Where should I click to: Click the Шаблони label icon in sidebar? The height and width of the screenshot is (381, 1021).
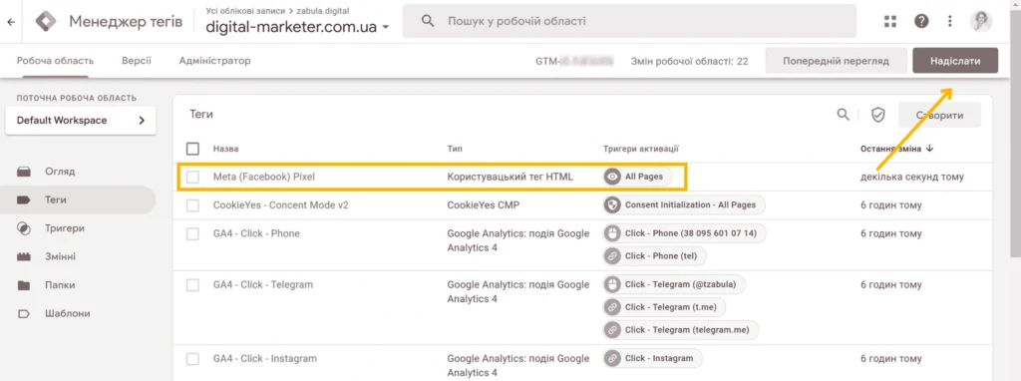pyautogui.click(x=24, y=313)
